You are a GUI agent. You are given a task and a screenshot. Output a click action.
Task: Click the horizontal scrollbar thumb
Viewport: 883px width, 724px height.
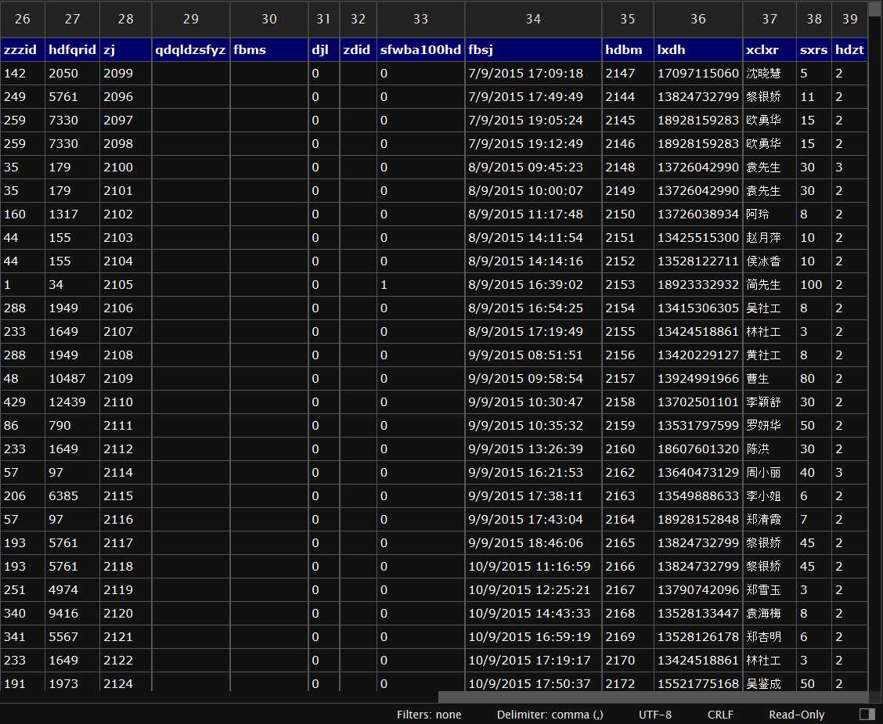tap(653, 697)
